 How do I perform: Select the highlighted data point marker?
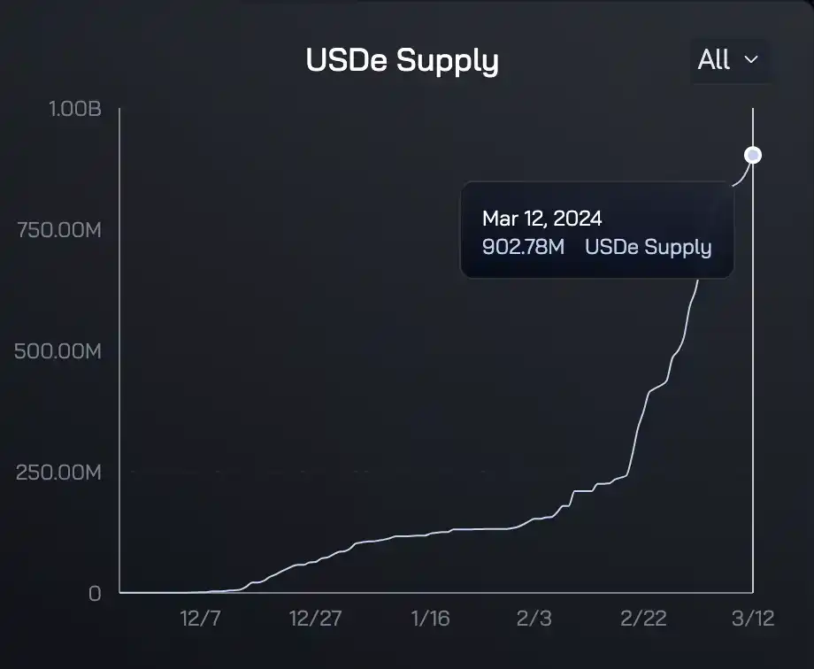pos(753,155)
